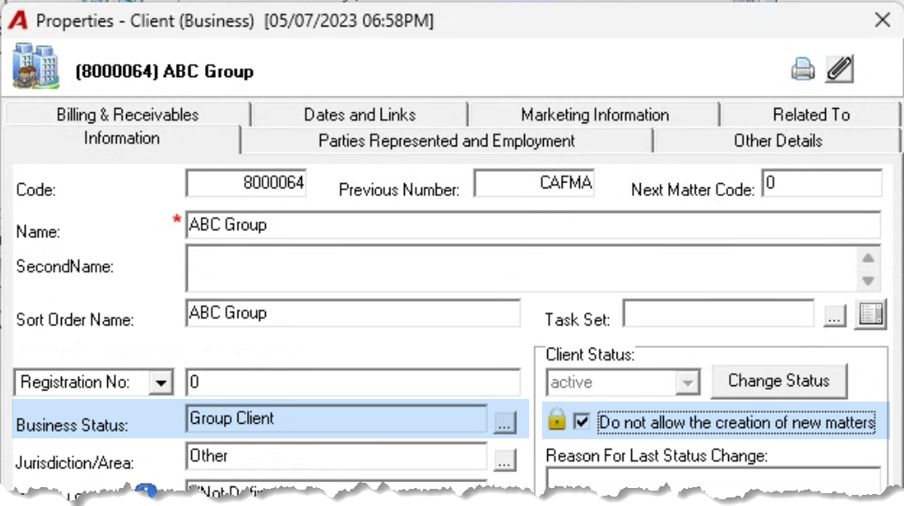Click the Task Set input field
Screen dimensions: 904x506
click(x=719, y=313)
